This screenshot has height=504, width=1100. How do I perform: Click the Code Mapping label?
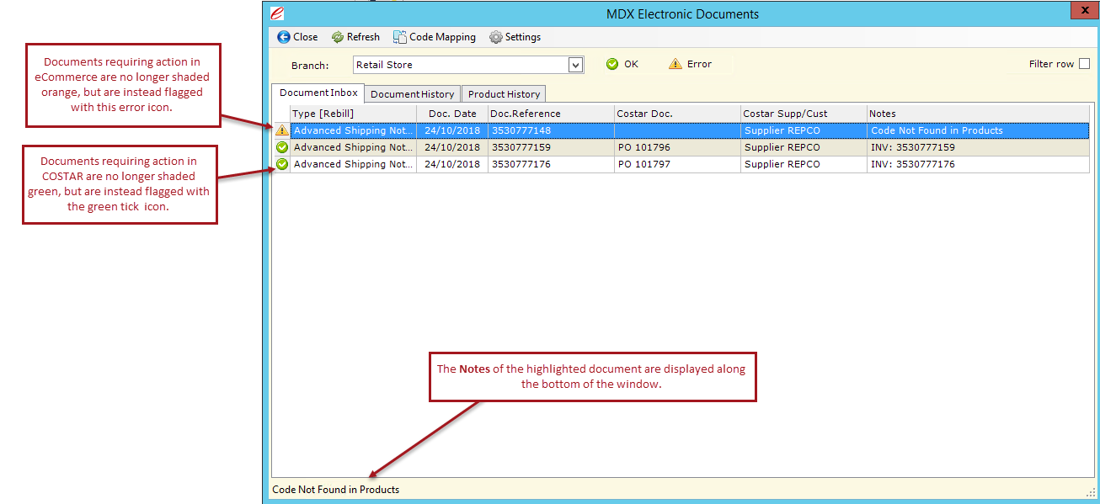click(x=442, y=37)
